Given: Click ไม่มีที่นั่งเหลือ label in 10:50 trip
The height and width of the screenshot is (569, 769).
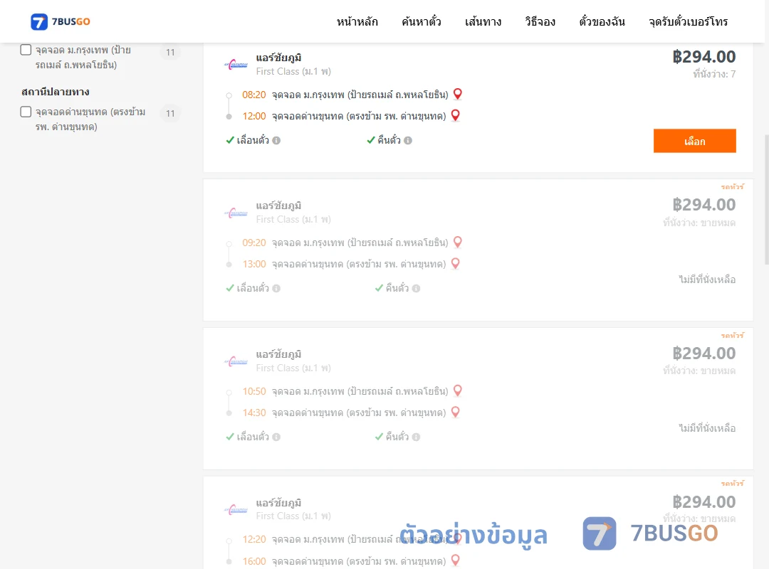Looking at the screenshot, I should pos(707,428).
